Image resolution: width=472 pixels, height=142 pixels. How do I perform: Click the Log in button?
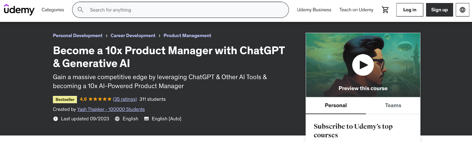click(x=409, y=10)
